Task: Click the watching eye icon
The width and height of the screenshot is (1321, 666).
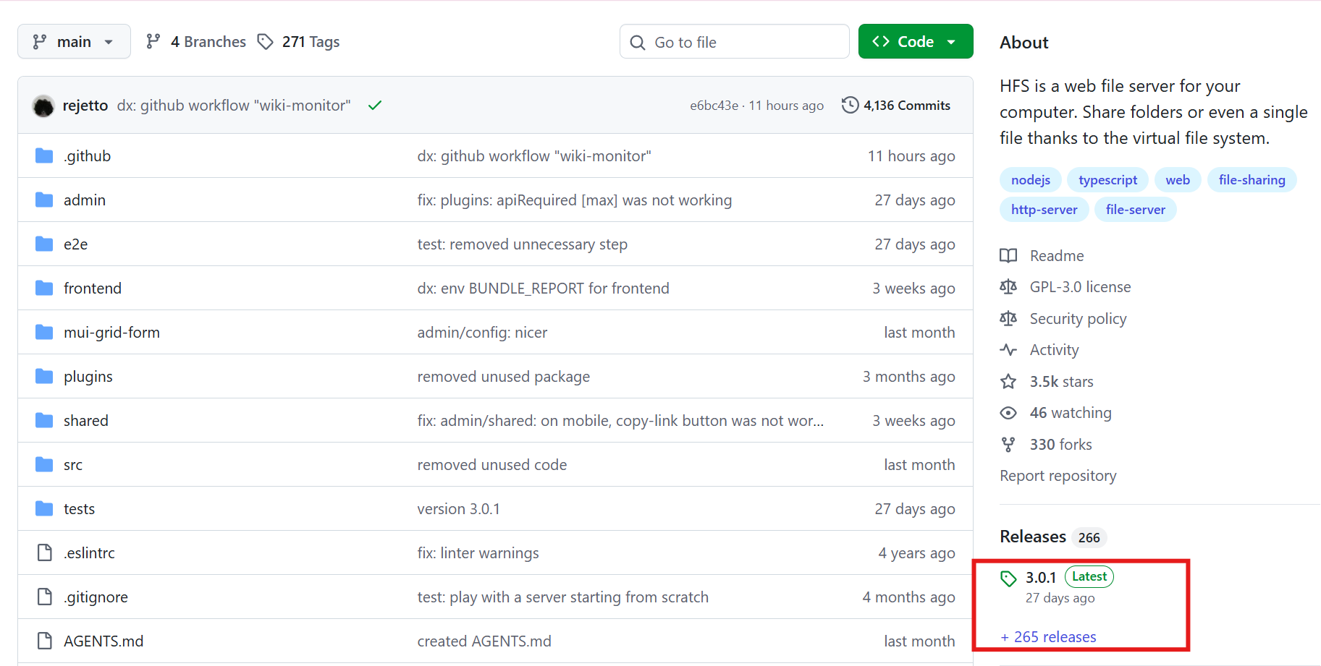Action: tap(1008, 413)
